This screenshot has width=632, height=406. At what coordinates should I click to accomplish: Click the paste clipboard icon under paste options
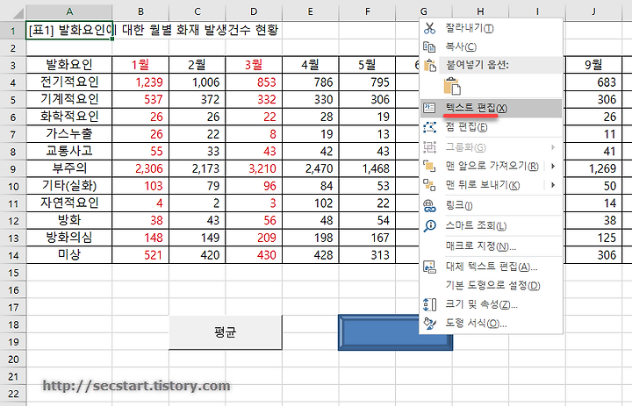click(452, 86)
